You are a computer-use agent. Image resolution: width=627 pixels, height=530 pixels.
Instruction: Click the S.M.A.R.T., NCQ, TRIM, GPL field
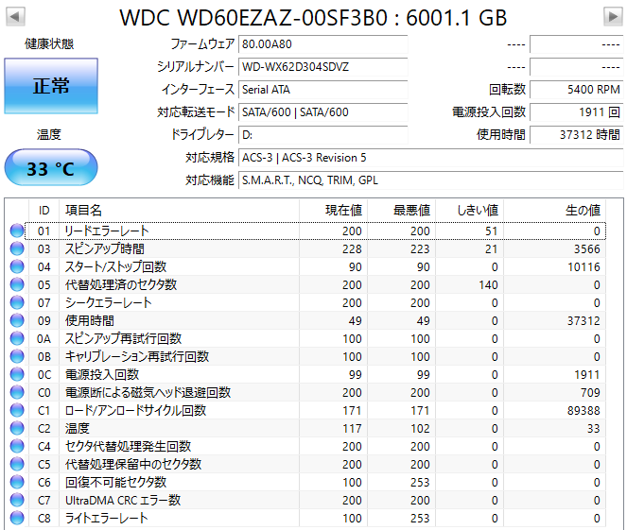coord(430,180)
